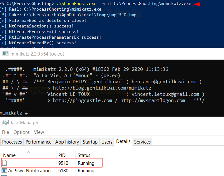224x176 pixels.
Task: Select the AcPowerNotification process icon
Action: tap(4, 171)
